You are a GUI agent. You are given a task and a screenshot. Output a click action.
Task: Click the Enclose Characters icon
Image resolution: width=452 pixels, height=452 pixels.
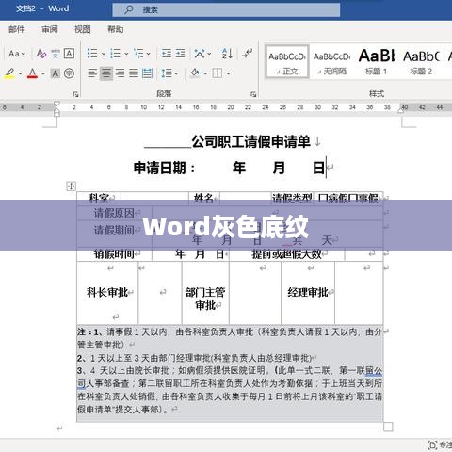(x=69, y=73)
